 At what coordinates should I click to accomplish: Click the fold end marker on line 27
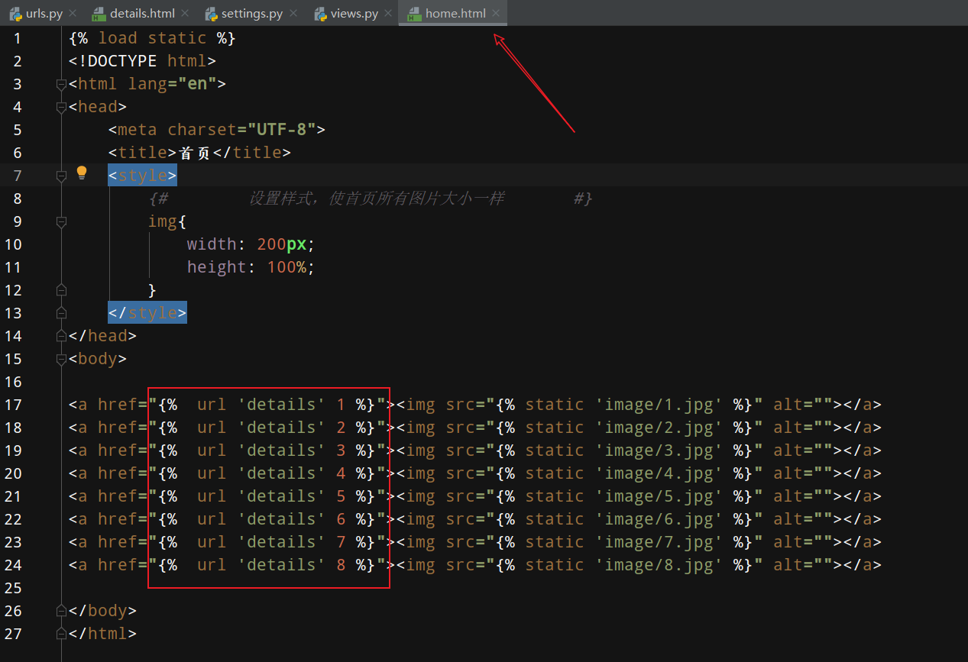[x=62, y=634]
